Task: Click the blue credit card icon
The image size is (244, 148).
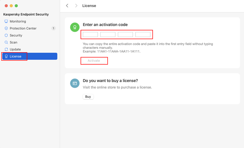Action: pyautogui.click(x=75, y=83)
